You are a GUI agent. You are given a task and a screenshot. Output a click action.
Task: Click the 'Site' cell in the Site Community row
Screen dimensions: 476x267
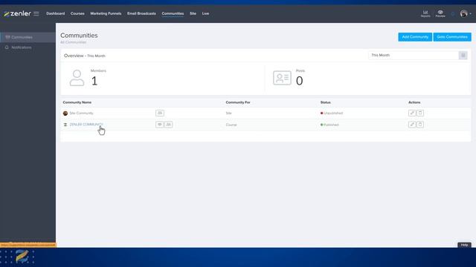[x=228, y=113]
